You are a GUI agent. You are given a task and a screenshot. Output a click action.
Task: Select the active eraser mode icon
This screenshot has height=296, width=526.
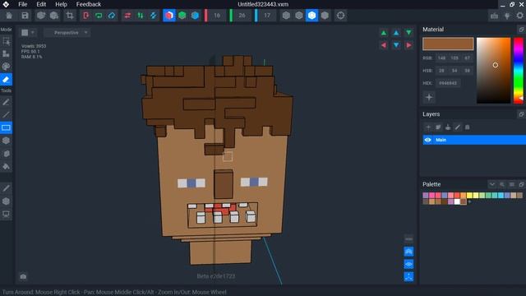(x=6, y=80)
